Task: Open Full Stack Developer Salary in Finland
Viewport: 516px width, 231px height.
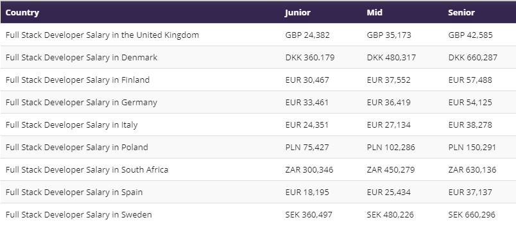Action: click(77, 80)
